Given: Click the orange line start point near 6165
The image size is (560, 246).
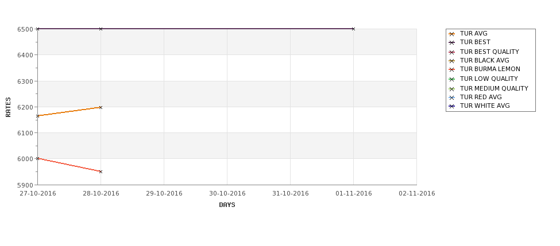Looking at the screenshot, I should point(38,116).
